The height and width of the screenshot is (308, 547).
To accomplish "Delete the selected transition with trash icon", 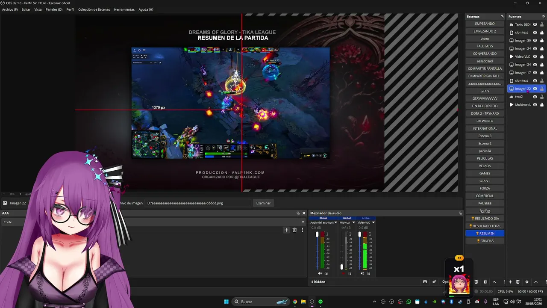I will click(x=294, y=230).
